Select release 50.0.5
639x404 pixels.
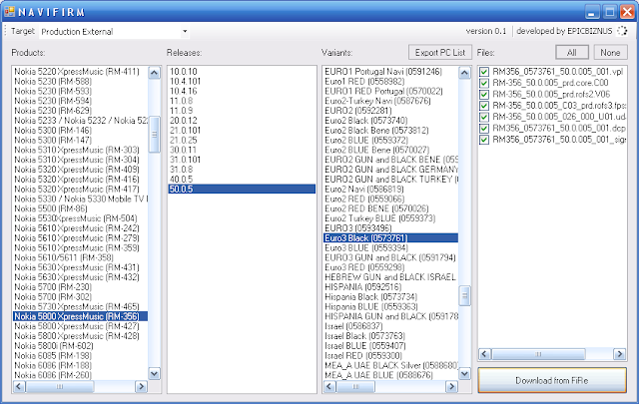pos(242,189)
